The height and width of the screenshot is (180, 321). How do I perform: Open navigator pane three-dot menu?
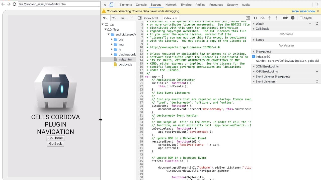[132, 18]
